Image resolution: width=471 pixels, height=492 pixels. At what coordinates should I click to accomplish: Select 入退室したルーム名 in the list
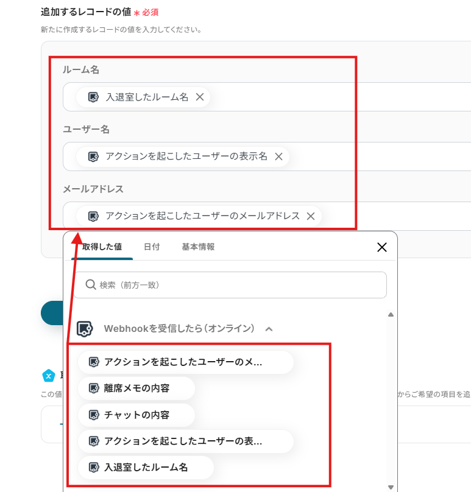[146, 468]
